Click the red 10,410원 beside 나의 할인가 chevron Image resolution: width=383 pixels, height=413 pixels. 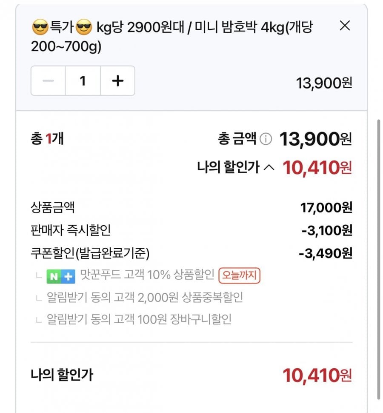(x=317, y=168)
